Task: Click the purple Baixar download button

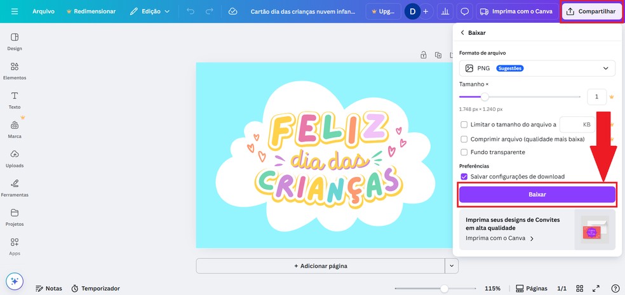Action: 537,195
